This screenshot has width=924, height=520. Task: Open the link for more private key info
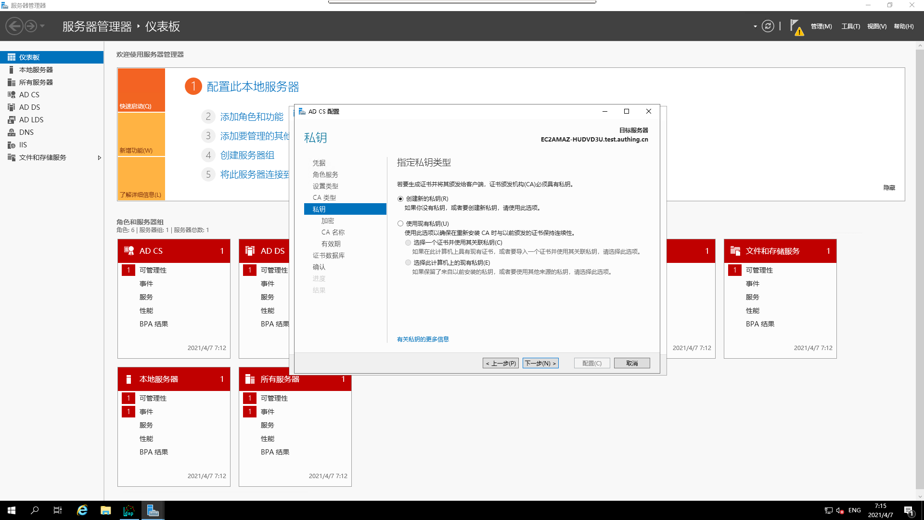click(x=423, y=339)
